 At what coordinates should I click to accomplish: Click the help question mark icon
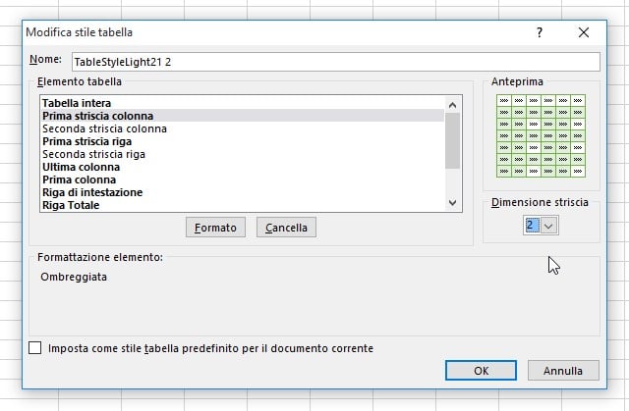point(540,32)
